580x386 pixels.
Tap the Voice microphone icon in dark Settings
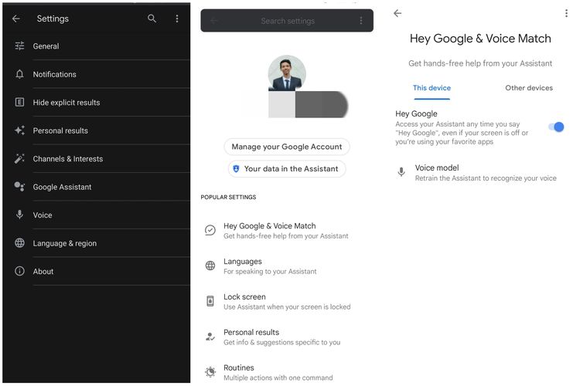pyautogui.click(x=19, y=215)
